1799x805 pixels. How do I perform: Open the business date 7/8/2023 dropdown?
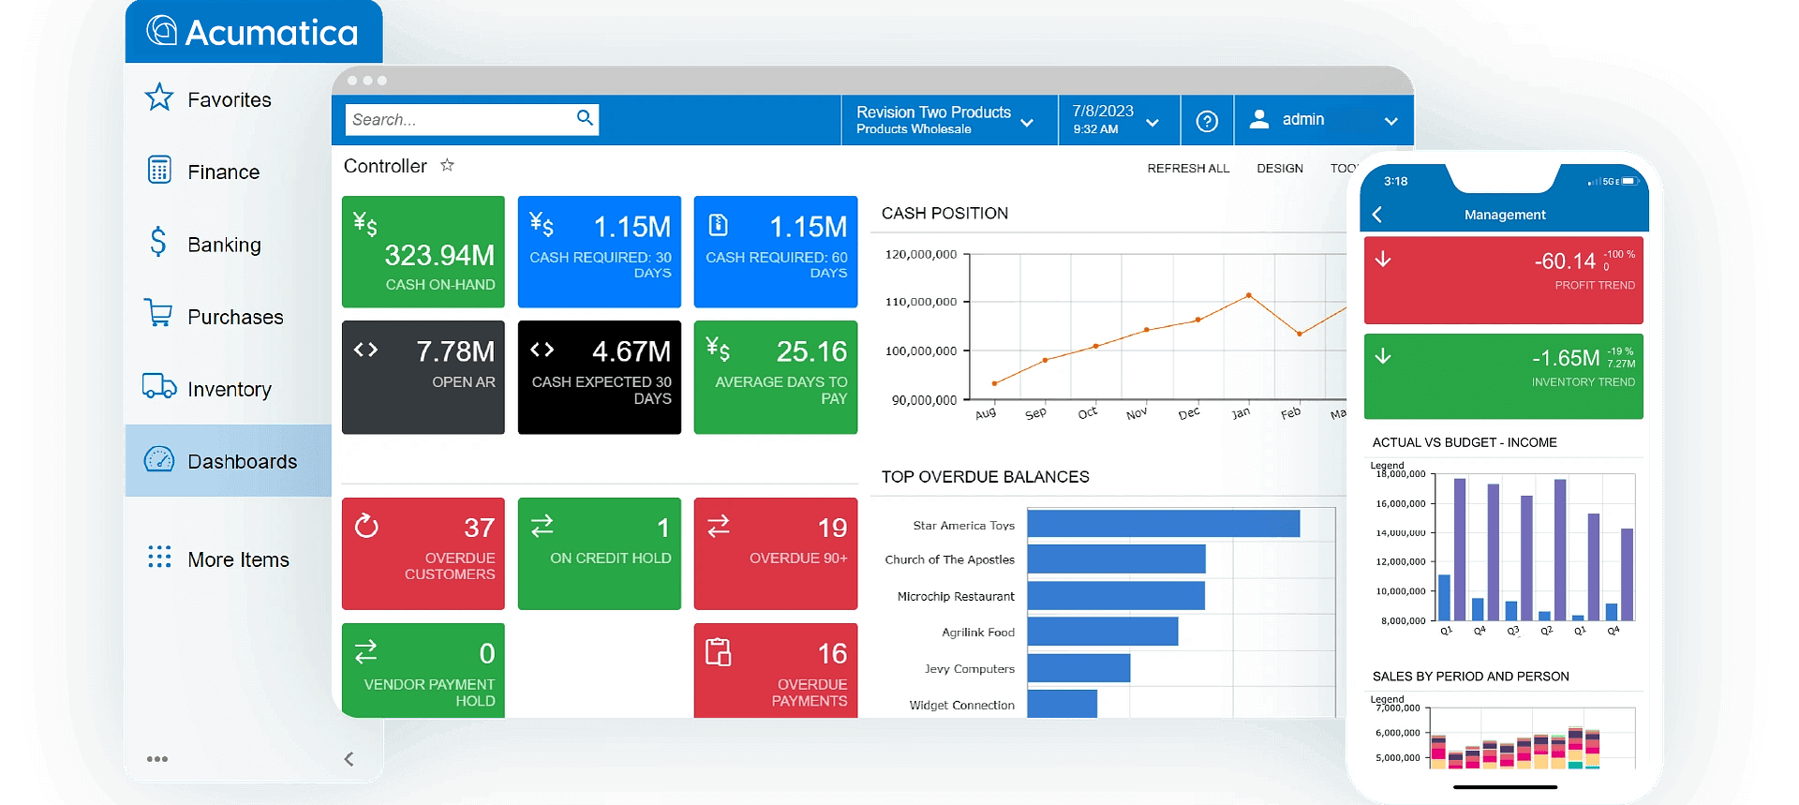[1152, 123]
